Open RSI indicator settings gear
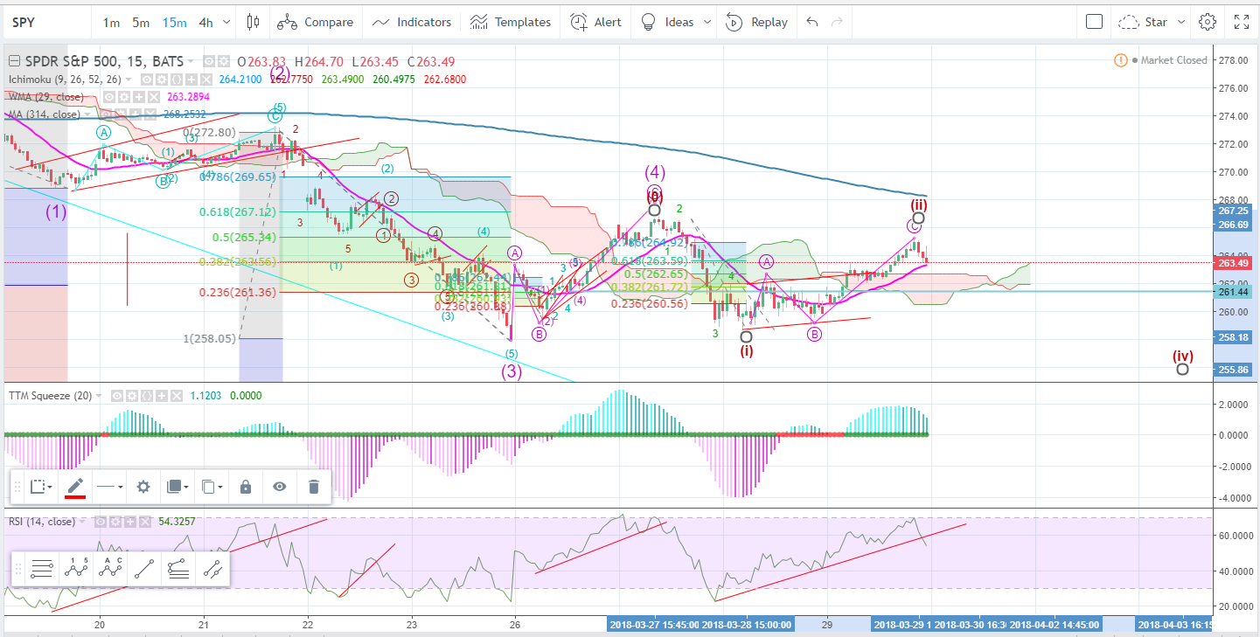Image resolution: width=1260 pixels, height=637 pixels. click(x=115, y=522)
